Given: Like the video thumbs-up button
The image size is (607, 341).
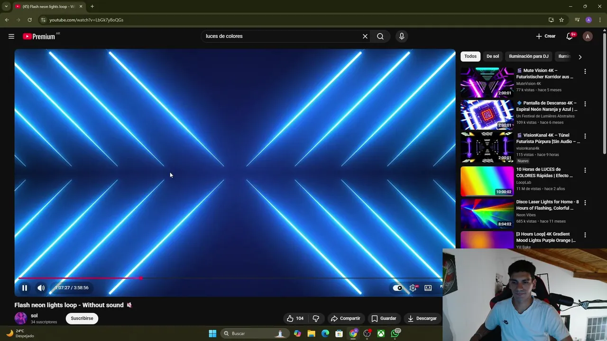Looking at the screenshot, I should click(295, 318).
